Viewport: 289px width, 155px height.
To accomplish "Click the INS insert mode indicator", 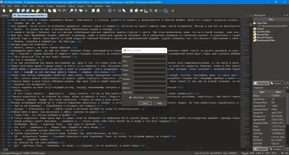I will click(286, 153).
